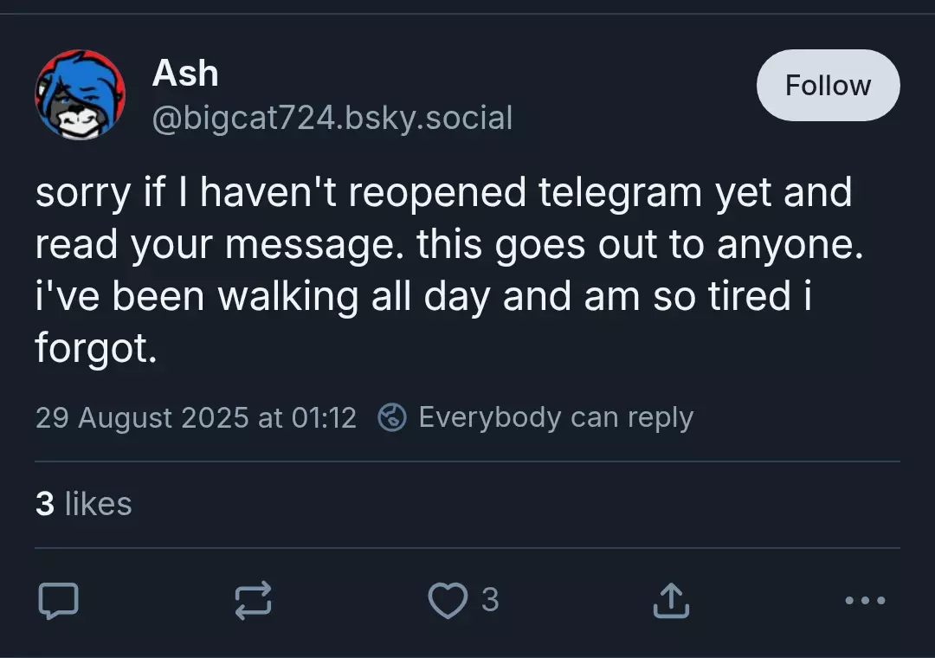View who liked via 3 likes
Screen dimensions: 935x658
[x=83, y=504]
